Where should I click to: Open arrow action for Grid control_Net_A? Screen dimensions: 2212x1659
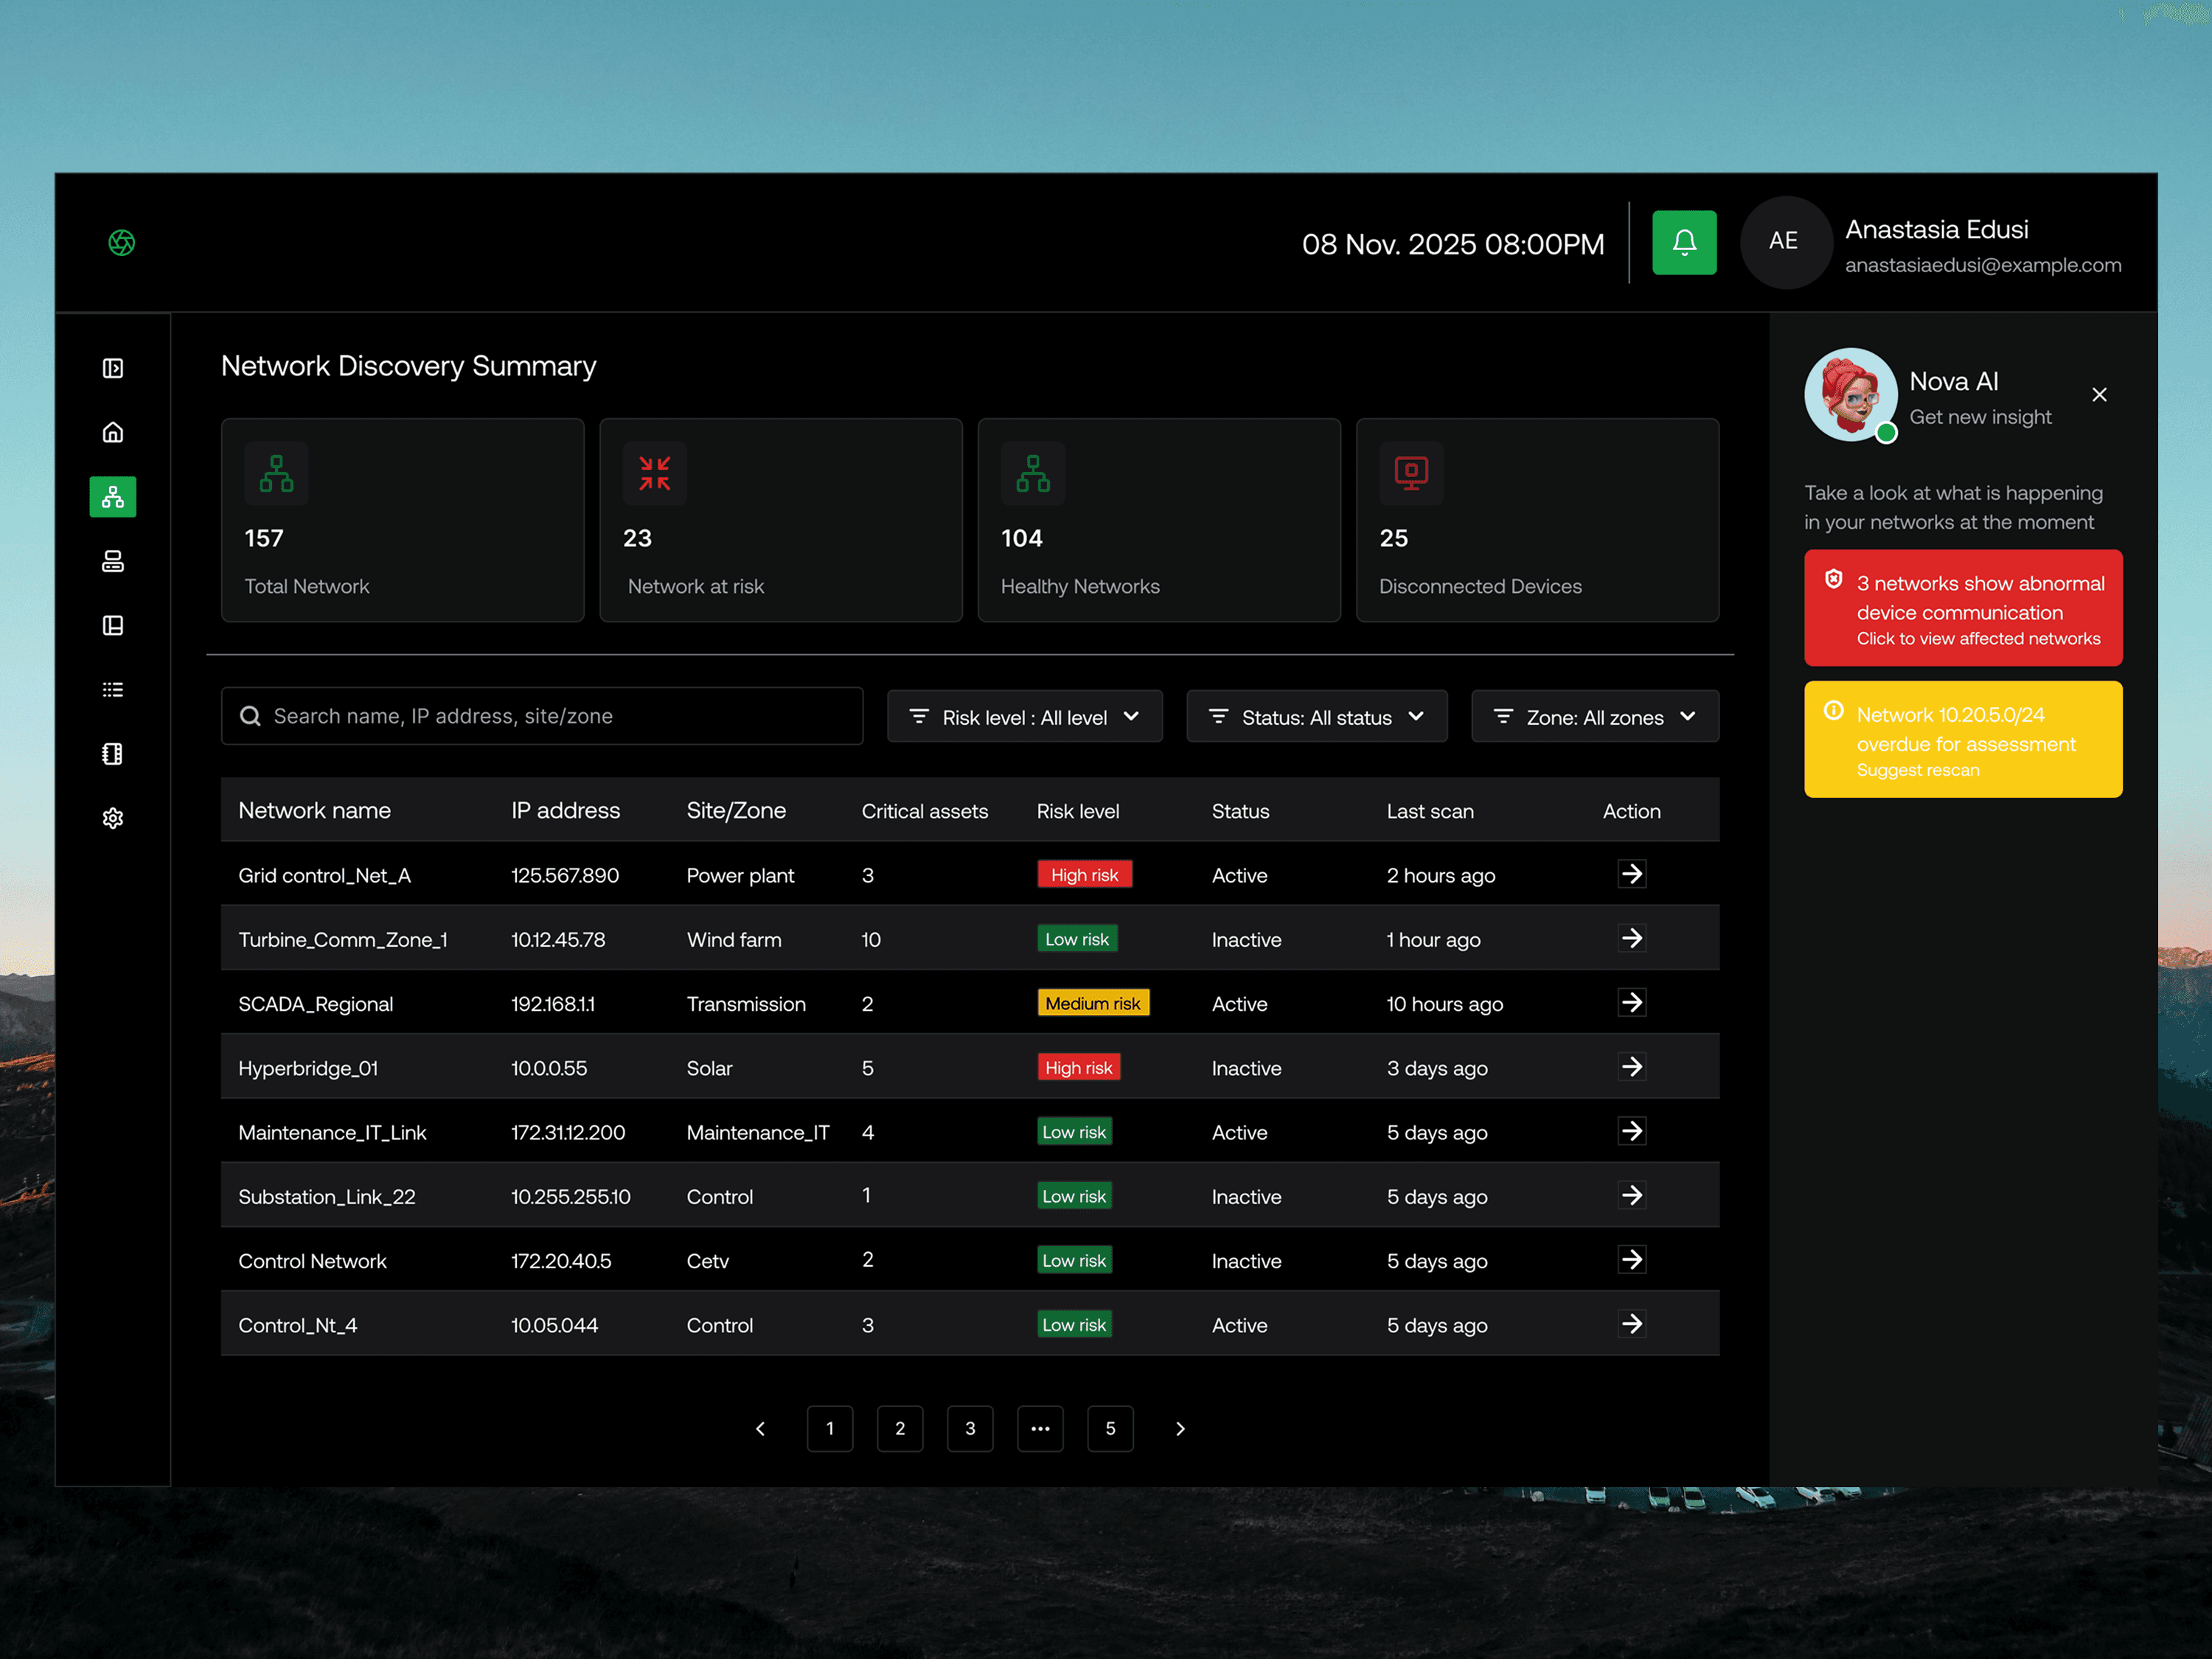coord(1631,874)
